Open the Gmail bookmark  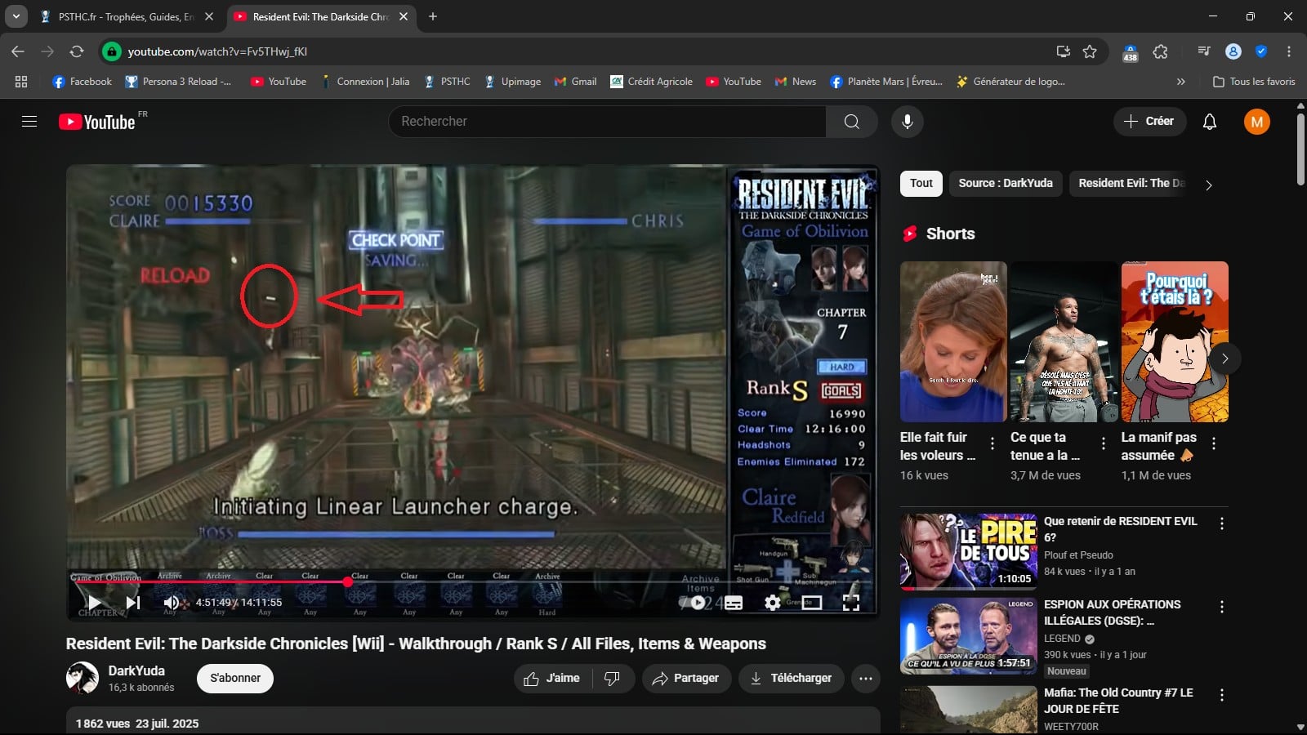[575, 82]
